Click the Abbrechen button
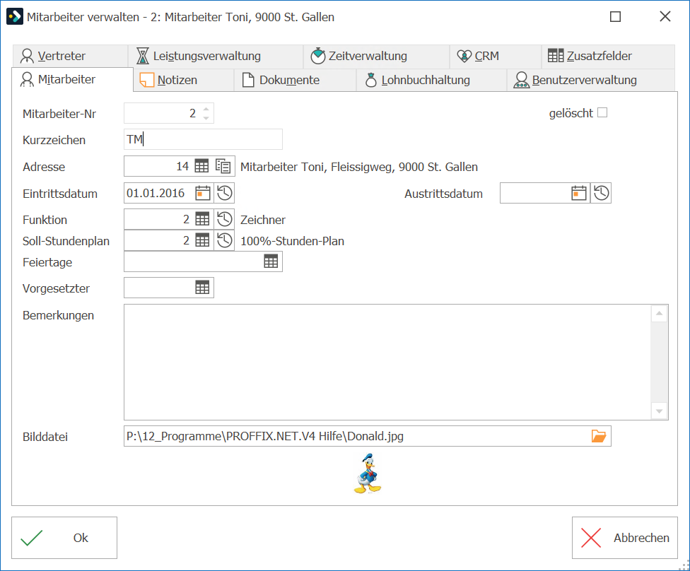The width and height of the screenshot is (690, 571). 625,538
